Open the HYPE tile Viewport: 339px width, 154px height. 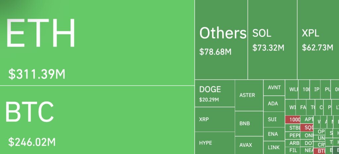tap(215, 143)
